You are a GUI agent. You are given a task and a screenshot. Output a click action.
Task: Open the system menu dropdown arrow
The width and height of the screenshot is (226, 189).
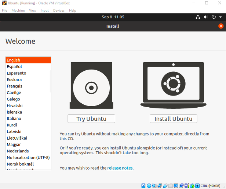point(220,17)
